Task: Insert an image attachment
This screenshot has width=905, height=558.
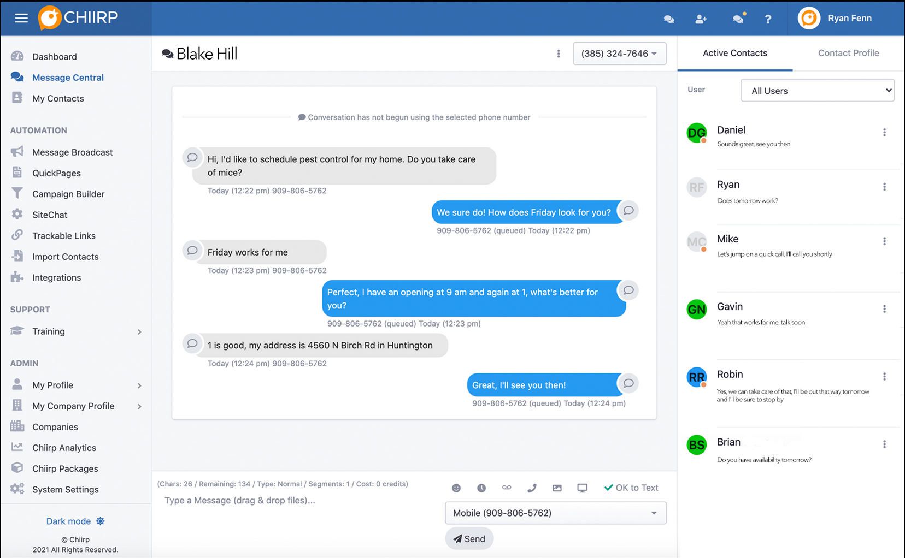Action: tap(557, 488)
